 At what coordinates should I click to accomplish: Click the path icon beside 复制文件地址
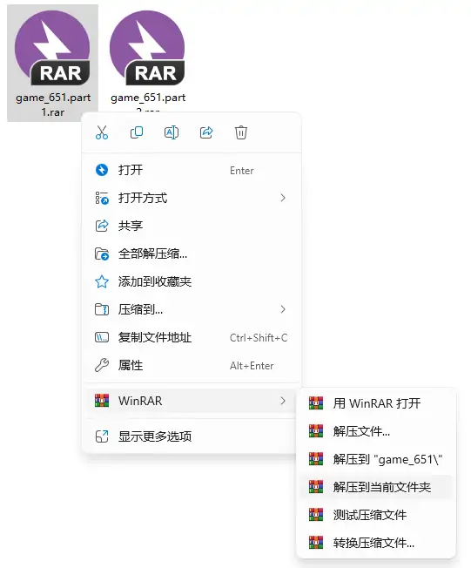pyautogui.click(x=102, y=337)
